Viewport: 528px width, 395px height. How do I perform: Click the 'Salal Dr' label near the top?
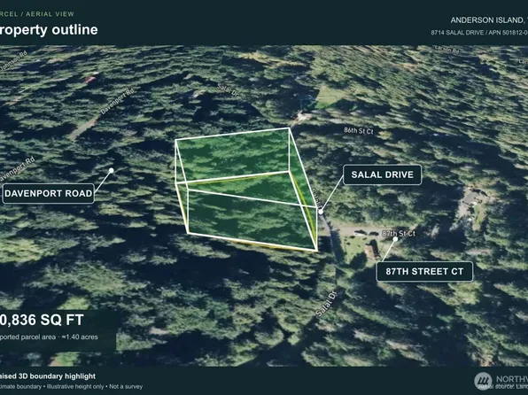click(228, 90)
